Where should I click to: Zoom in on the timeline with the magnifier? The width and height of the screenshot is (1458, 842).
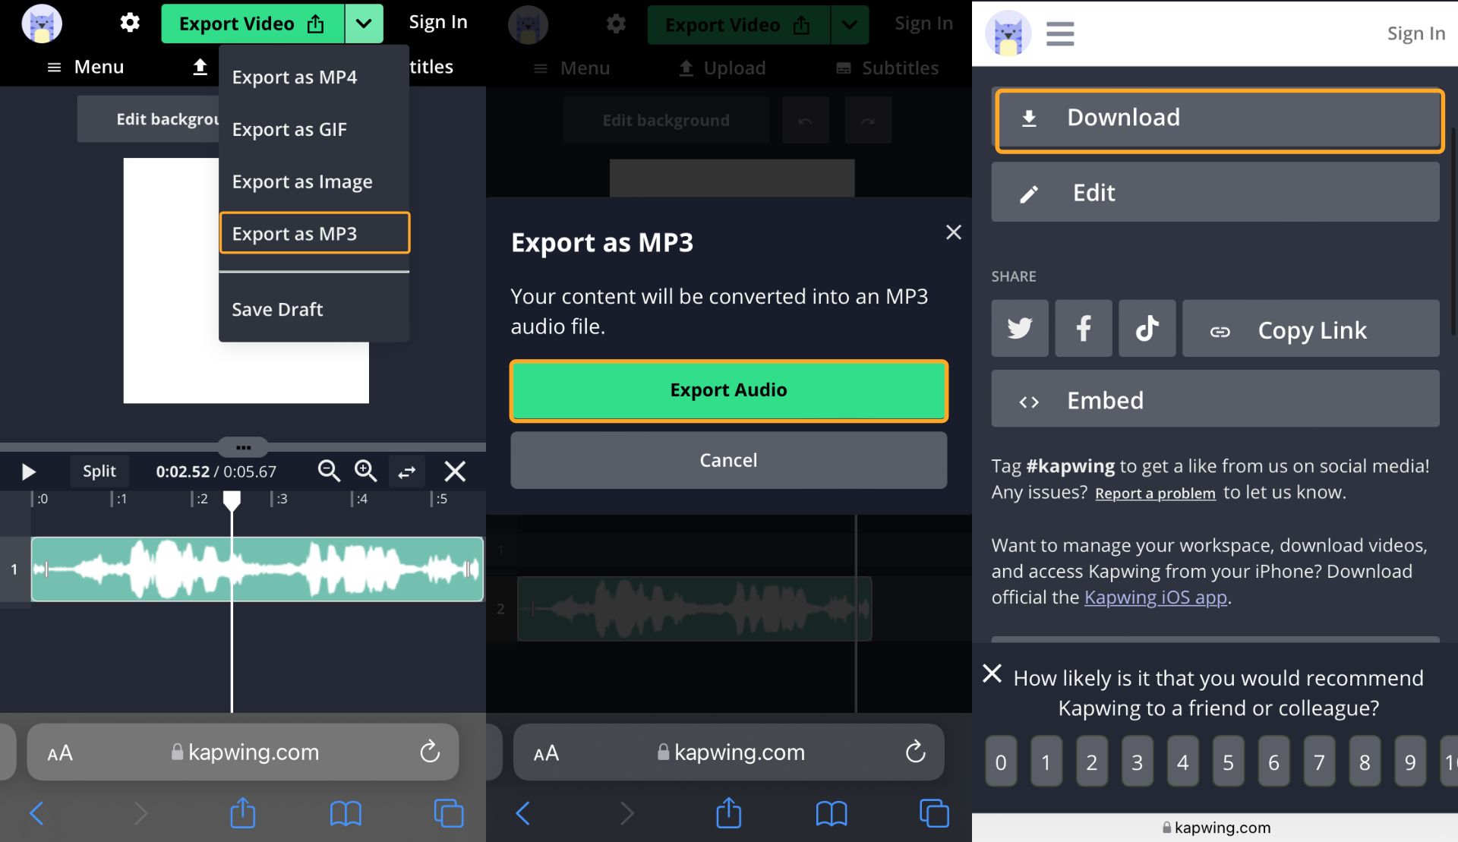point(366,471)
